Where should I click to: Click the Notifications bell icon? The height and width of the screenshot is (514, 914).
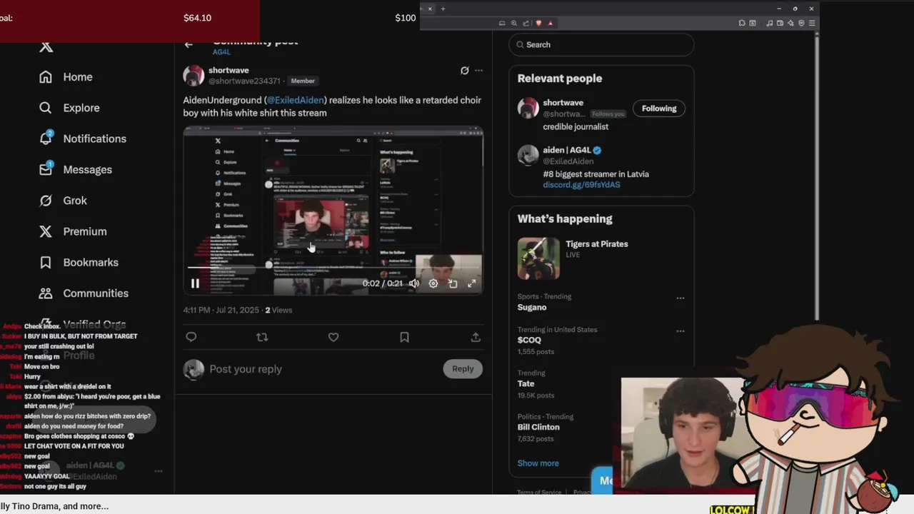click(46, 138)
